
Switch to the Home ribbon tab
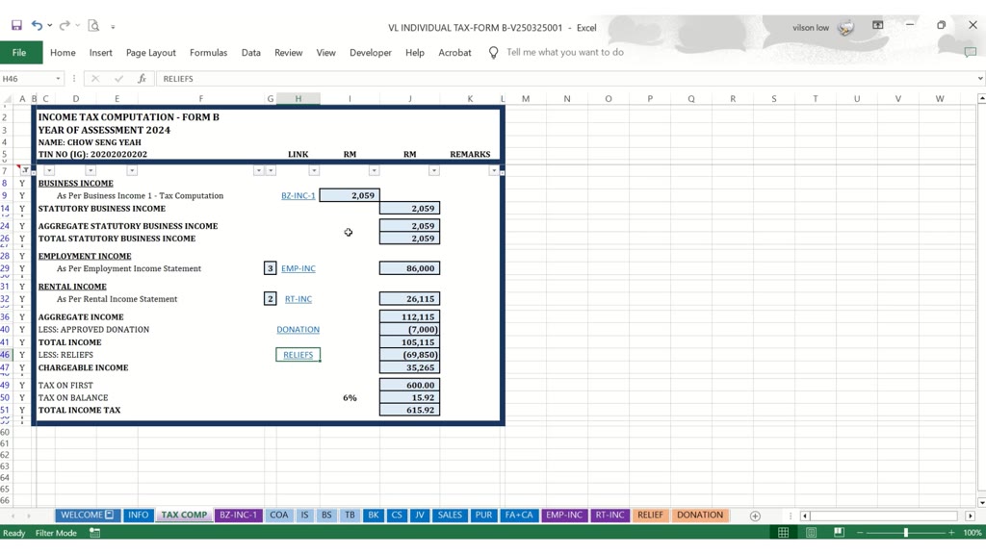[x=63, y=53]
